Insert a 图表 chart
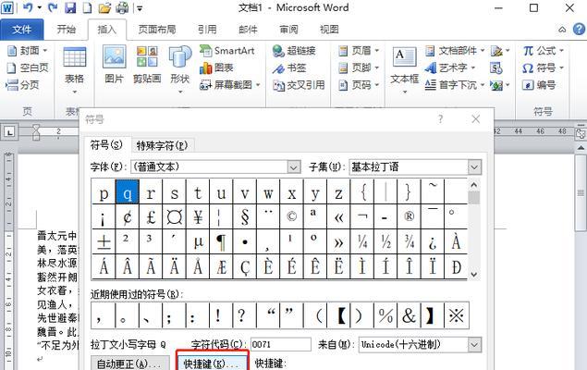This screenshot has width=587, height=370. [x=216, y=68]
